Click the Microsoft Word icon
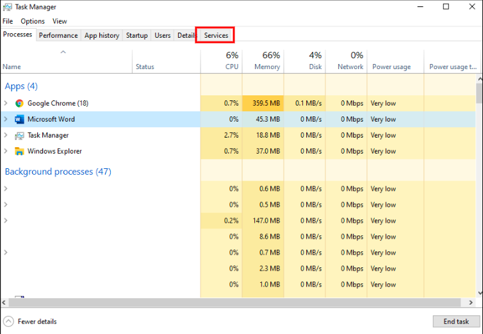The image size is (483, 334). [19, 119]
